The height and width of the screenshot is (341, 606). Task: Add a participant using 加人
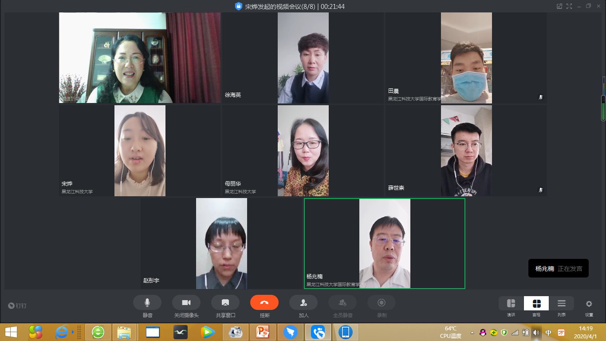(303, 302)
